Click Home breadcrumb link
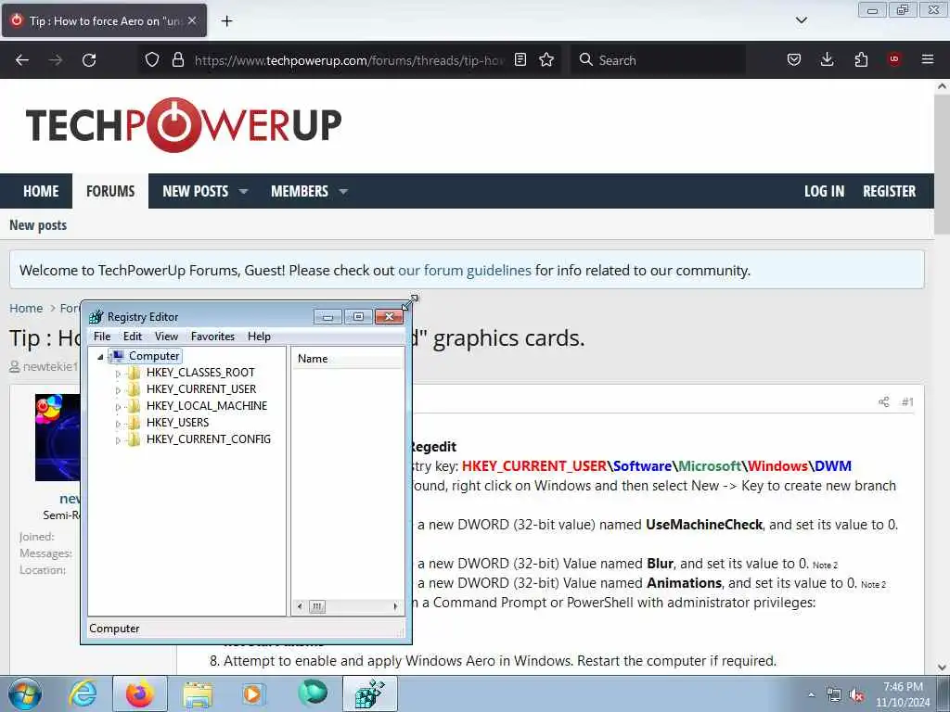 point(26,308)
